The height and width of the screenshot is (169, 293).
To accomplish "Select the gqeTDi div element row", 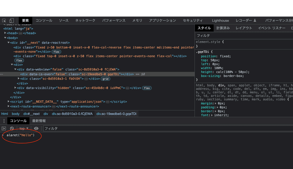I will tap(97, 74).
